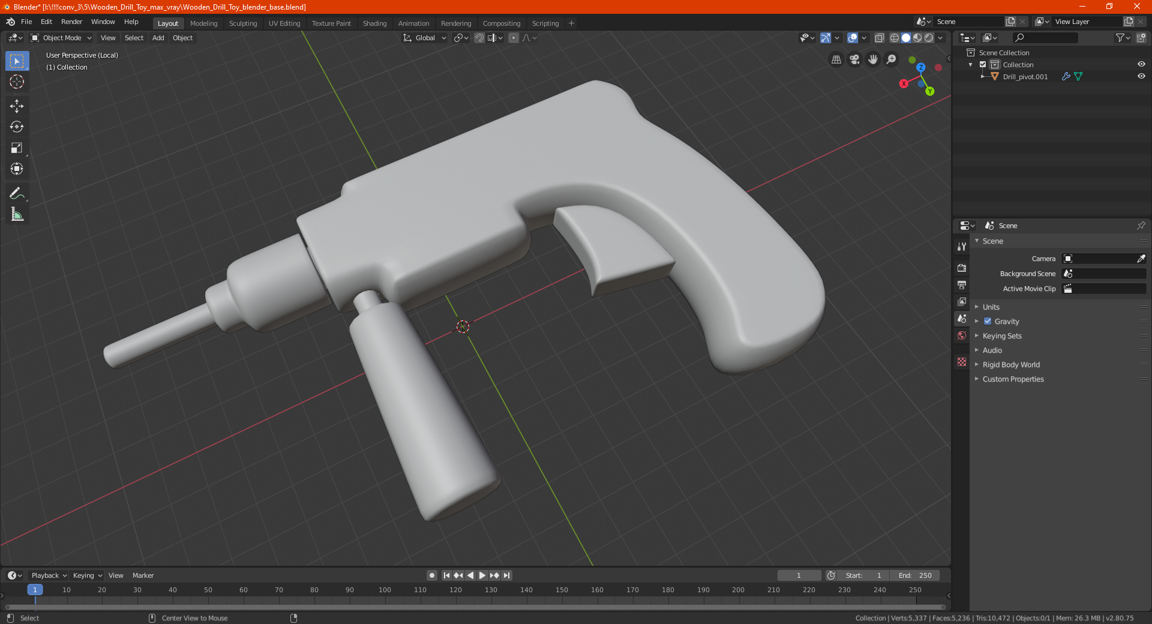
Task: Toggle the Gravity checkbox
Action: [988, 322]
